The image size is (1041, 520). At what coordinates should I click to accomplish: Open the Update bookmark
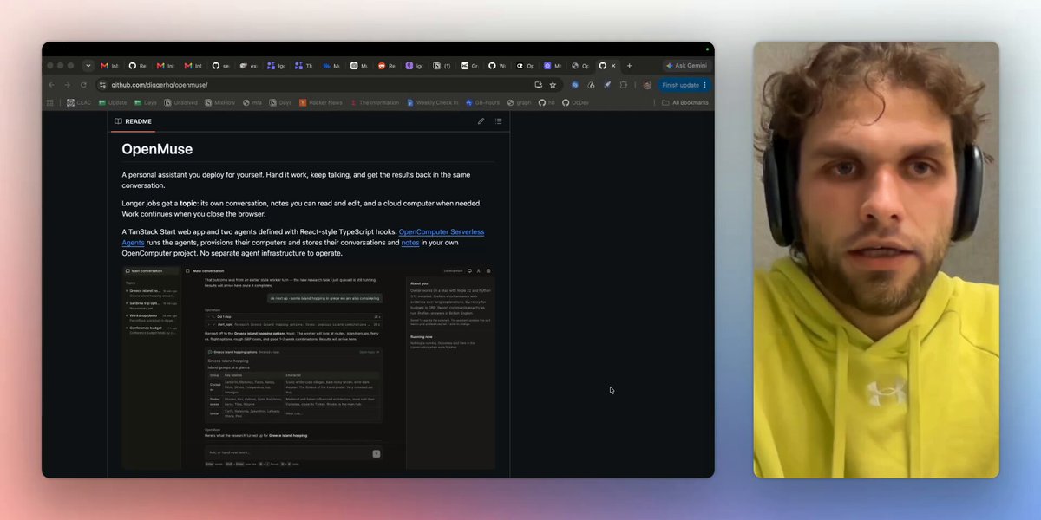click(x=112, y=102)
